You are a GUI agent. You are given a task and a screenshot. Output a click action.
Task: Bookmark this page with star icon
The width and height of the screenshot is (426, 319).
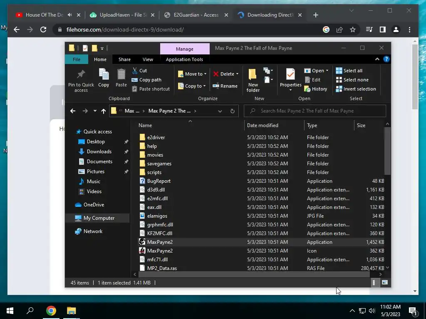tap(353, 29)
